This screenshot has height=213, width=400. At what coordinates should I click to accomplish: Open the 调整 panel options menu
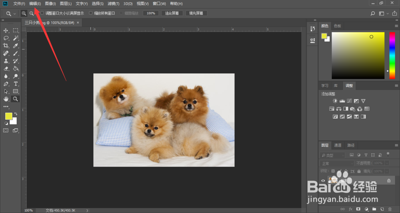point(396,86)
